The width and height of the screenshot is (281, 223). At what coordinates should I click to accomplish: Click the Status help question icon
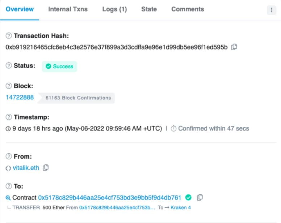click(x=8, y=66)
